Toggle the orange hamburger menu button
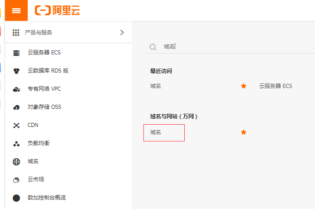Viewport: 315px width, 209px height. 16,10
